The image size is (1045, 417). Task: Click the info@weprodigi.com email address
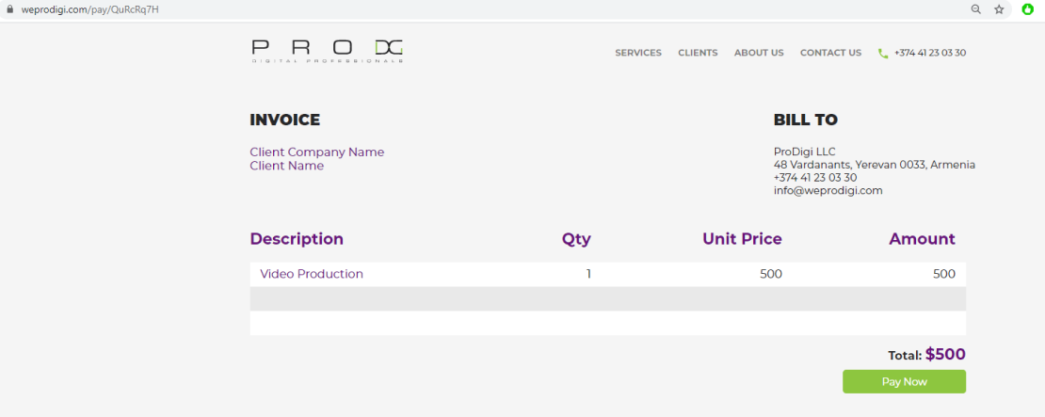click(828, 190)
